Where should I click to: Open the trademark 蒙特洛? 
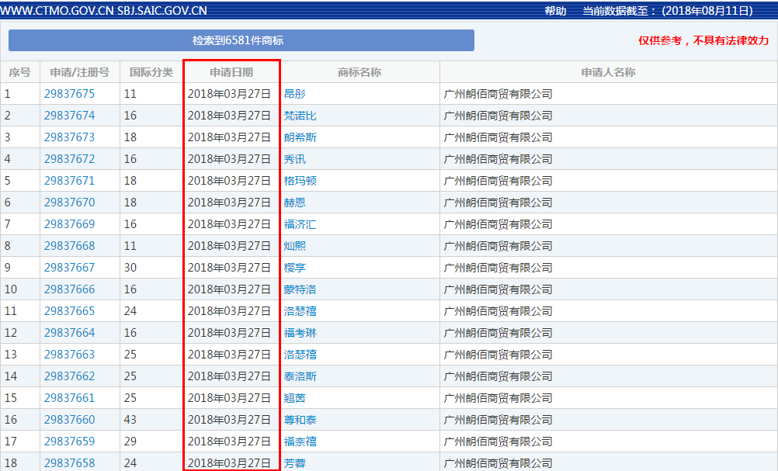click(x=300, y=289)
